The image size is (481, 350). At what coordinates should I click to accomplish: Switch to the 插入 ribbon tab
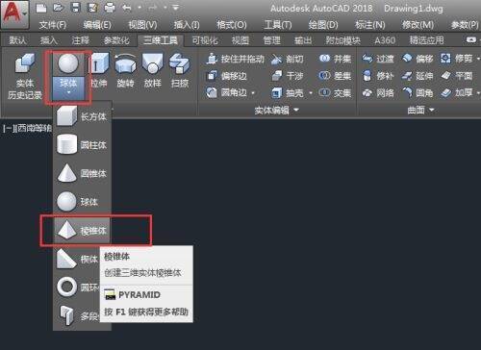49,40
